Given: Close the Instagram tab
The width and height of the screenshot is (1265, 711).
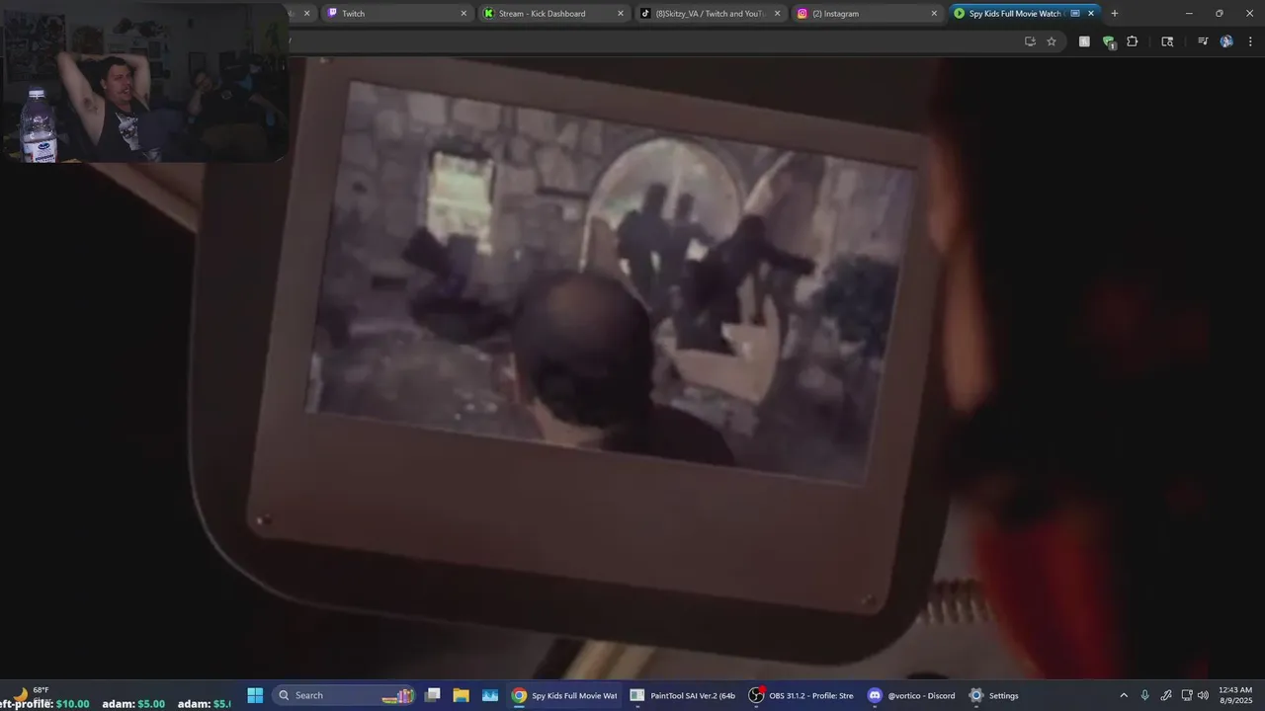Looking at the screenshot, I should click(x=934, y=14).
